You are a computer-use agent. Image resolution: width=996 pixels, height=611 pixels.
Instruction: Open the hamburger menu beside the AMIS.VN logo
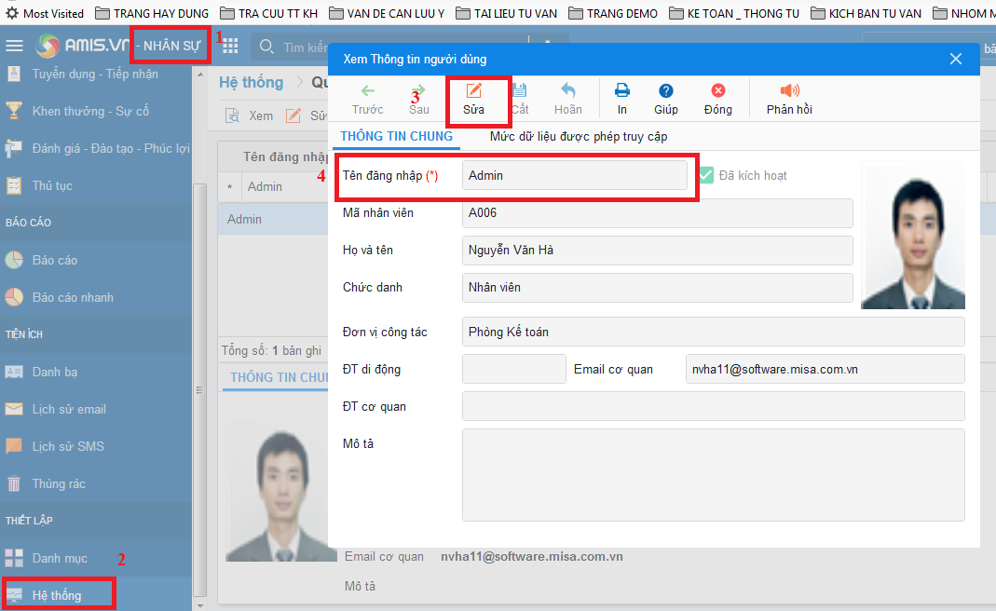(14, 46)
